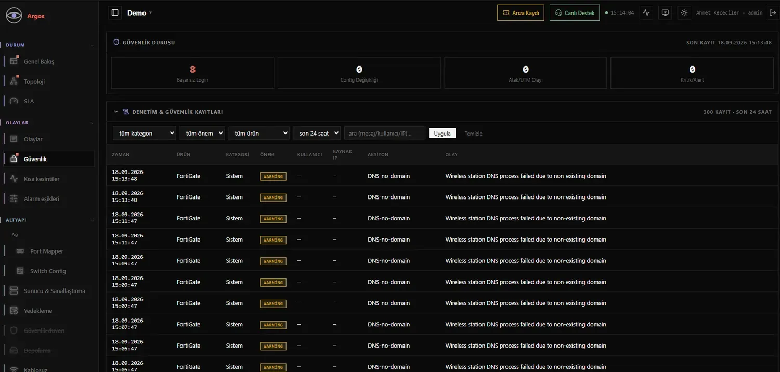Click Ahmet Kececiler admin user label
The image size is (780, 372).
(x=729, y=13)
